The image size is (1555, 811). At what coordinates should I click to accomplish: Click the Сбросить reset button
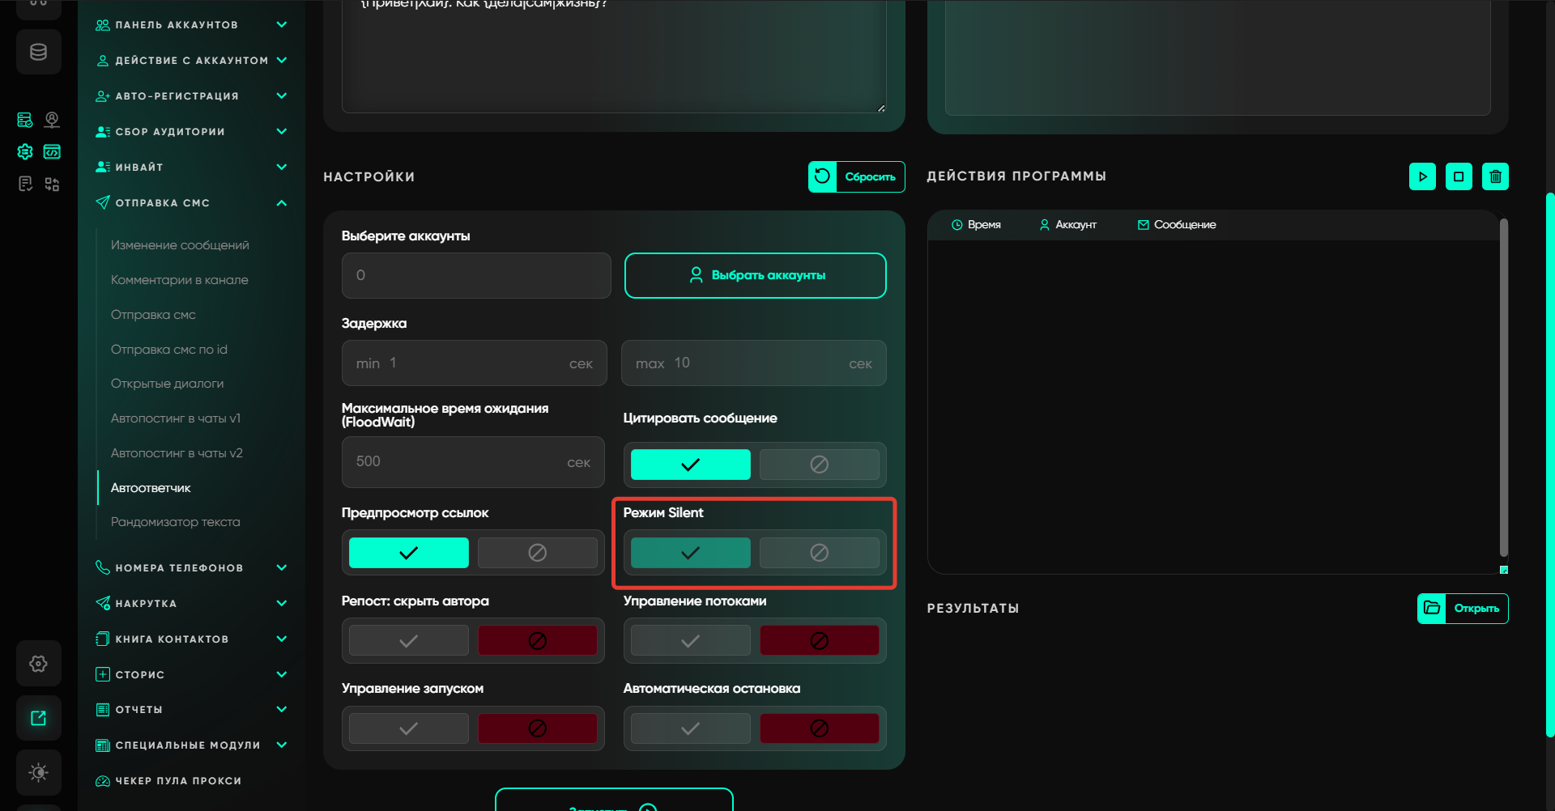tap(856, 176)
